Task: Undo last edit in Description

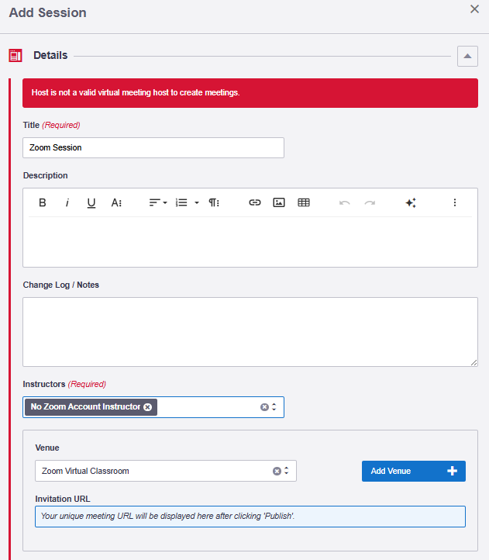Action: (344, 202)
